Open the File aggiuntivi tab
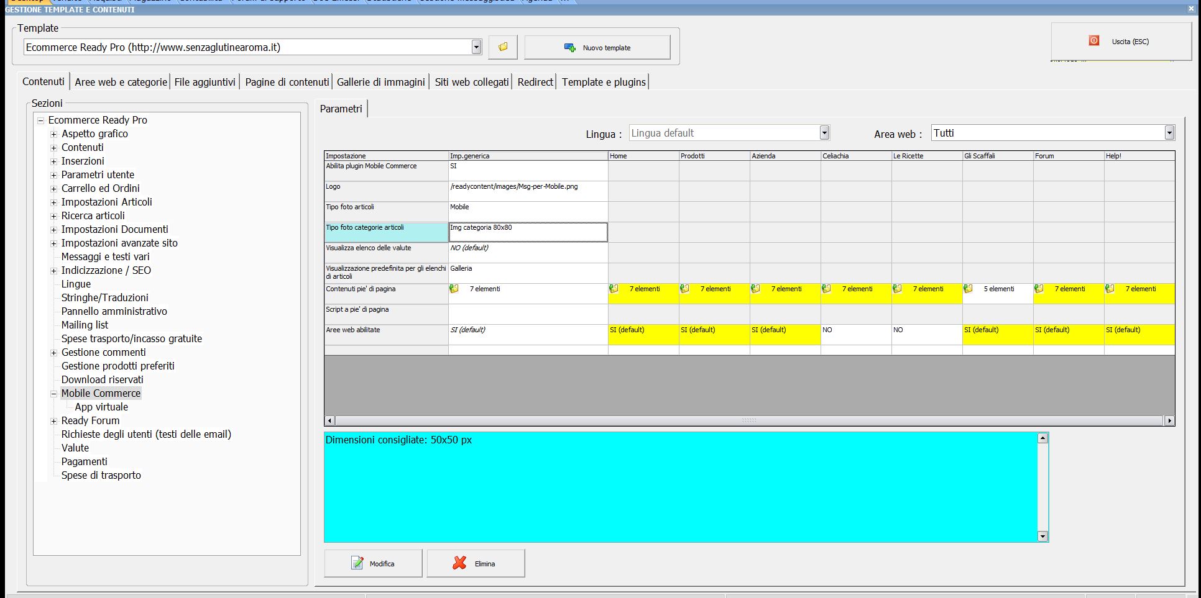Screen dimensions: 1201x598 (205, 82)
